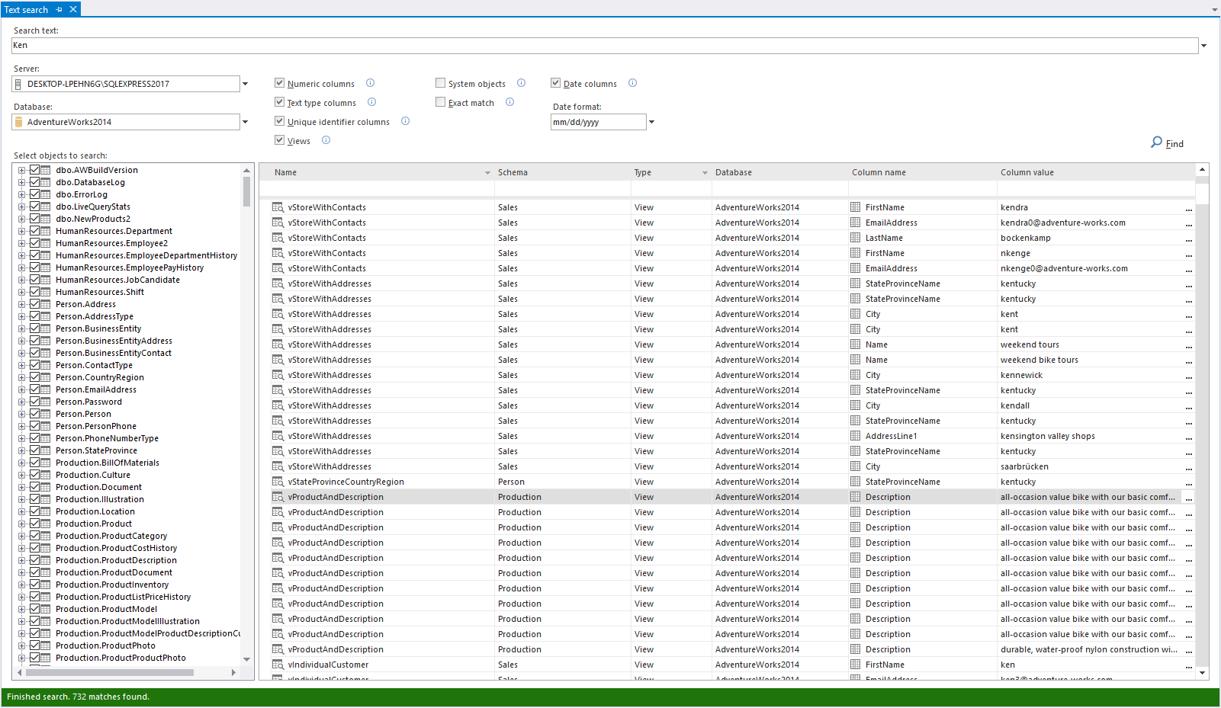This screenshot has height=708, width=1221.
Task: Open the tab list arrow at top right
Action: pos(1215,10)
